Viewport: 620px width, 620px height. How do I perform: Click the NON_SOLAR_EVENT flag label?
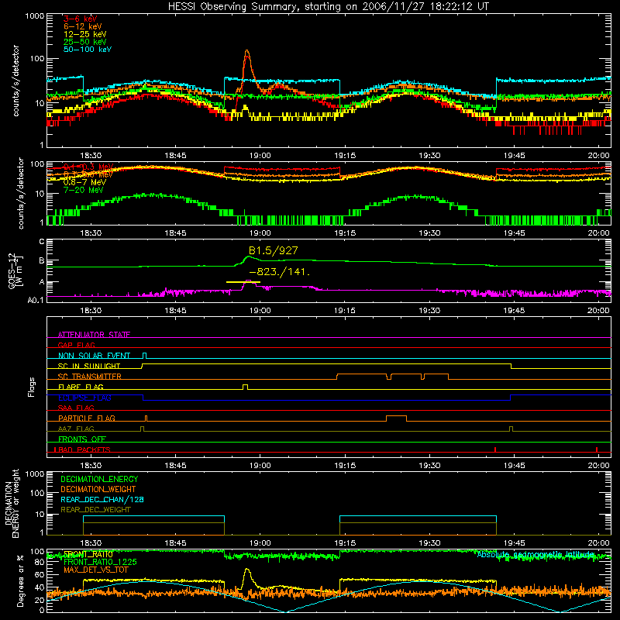(x=94, y=356)
